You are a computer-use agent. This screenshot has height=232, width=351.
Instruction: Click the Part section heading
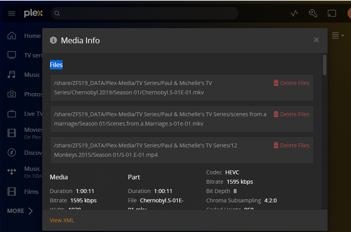click(x=134, y=177)
